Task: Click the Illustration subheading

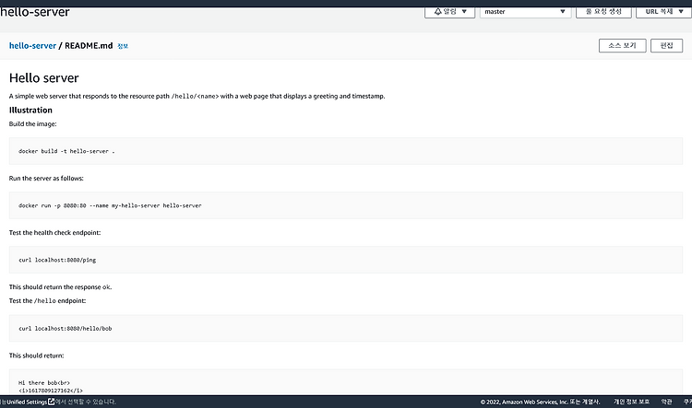Action: 30,111
